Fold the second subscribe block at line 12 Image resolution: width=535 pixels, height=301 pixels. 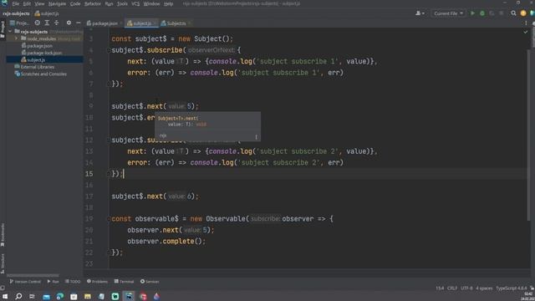click(x=109, y=140)
